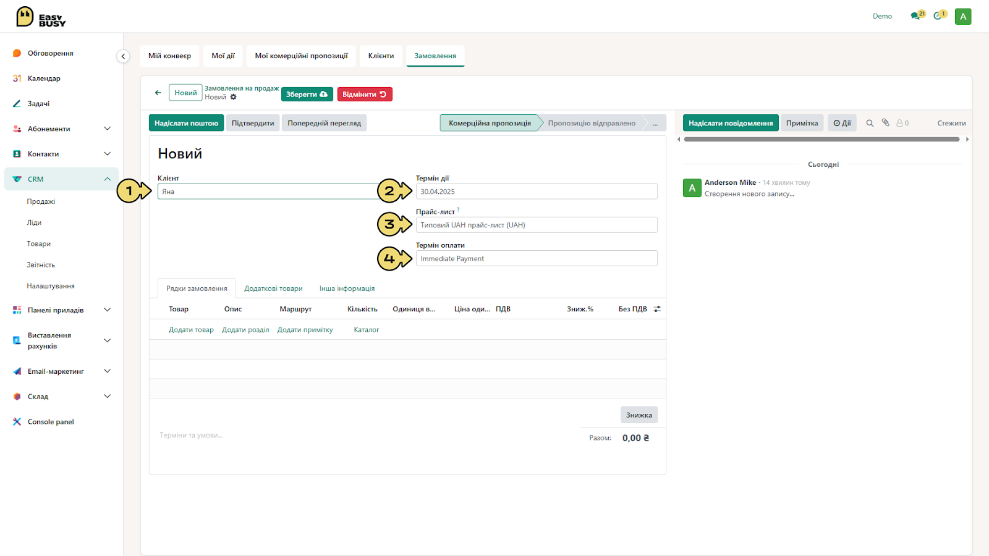Image resolution: width=989 pixels, height=556 pixels.
Task: Switch to Мої дії tab
Action: (x=223, y=56)
